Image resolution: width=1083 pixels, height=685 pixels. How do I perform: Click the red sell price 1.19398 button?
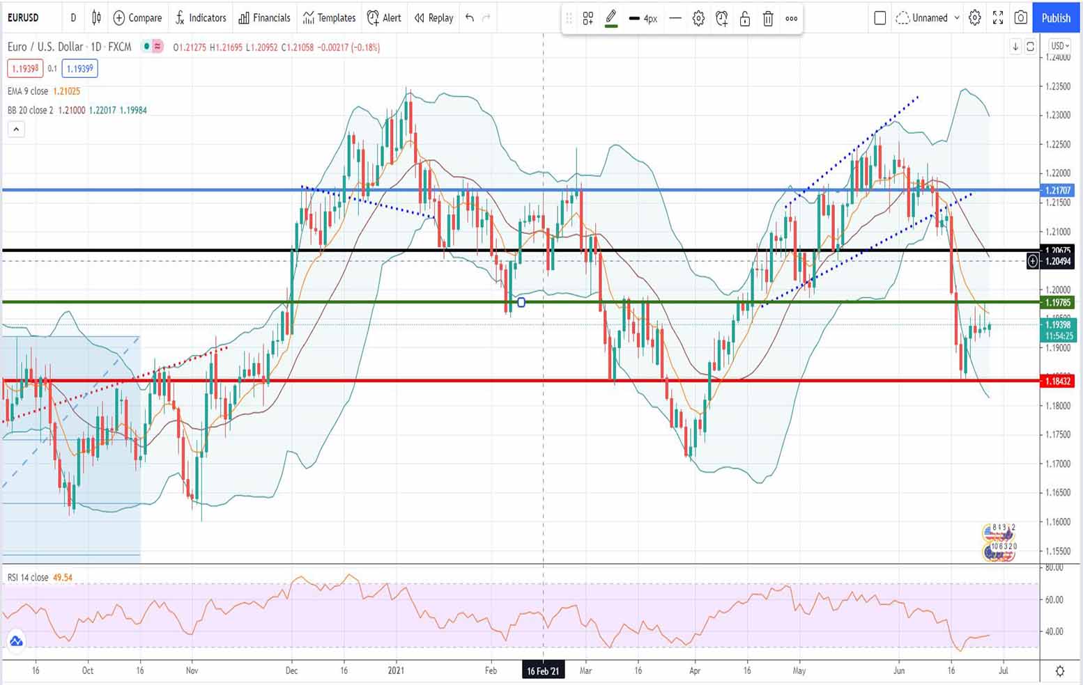pyautogui.click(x=25, y=68)
